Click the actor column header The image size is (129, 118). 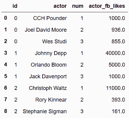[x=60, y=6]
